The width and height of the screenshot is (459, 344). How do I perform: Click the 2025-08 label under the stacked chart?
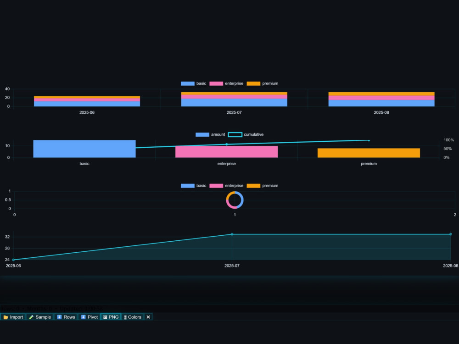[381, 113]
